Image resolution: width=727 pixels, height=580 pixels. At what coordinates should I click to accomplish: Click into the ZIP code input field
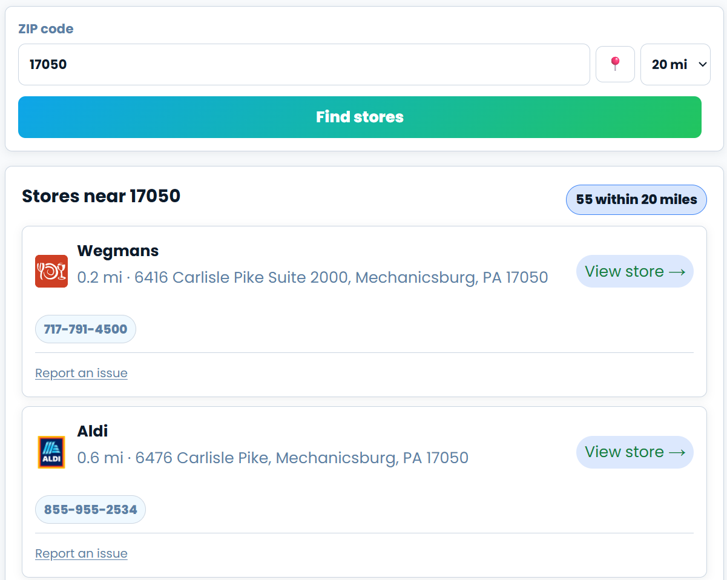304,64
